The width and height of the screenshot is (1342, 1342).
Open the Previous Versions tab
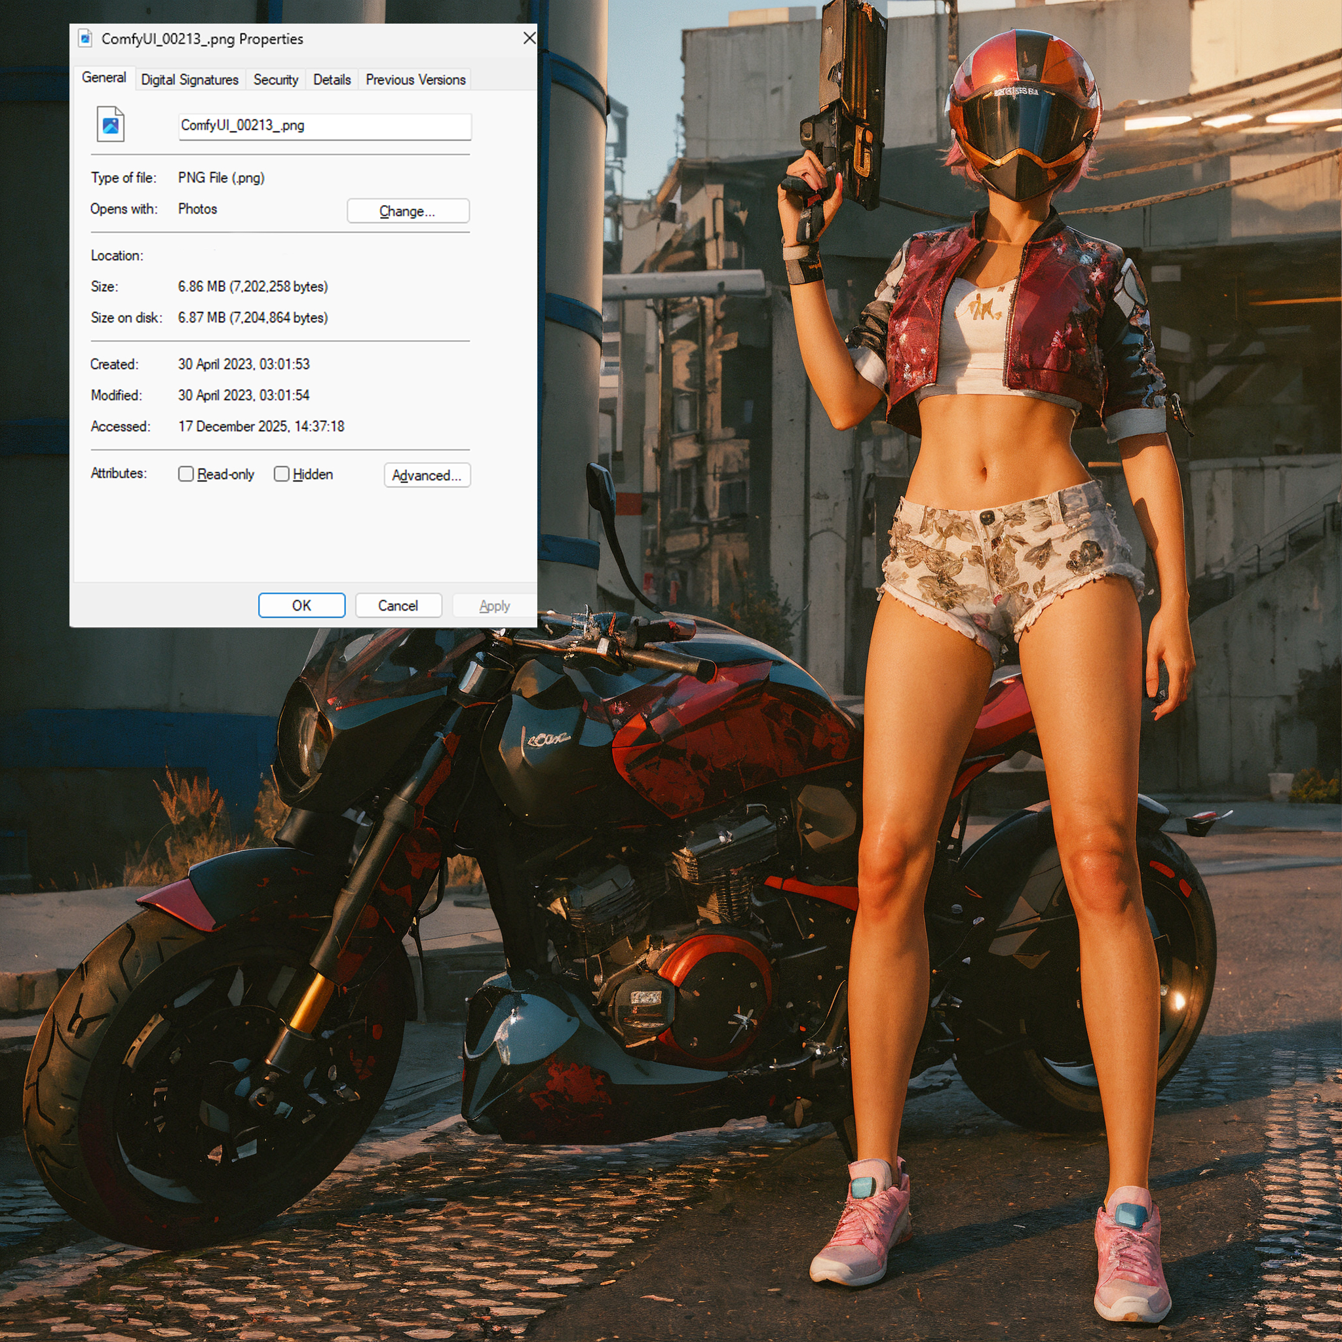point(415,80)
